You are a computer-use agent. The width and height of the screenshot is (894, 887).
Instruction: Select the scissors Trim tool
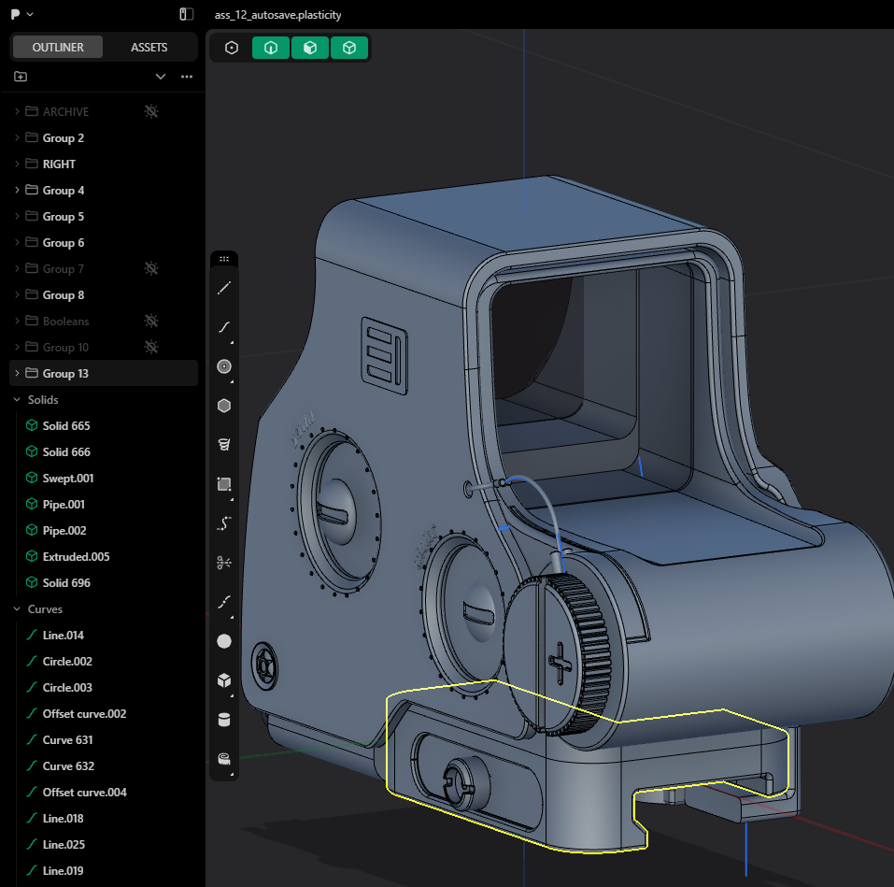pos(224,563)
